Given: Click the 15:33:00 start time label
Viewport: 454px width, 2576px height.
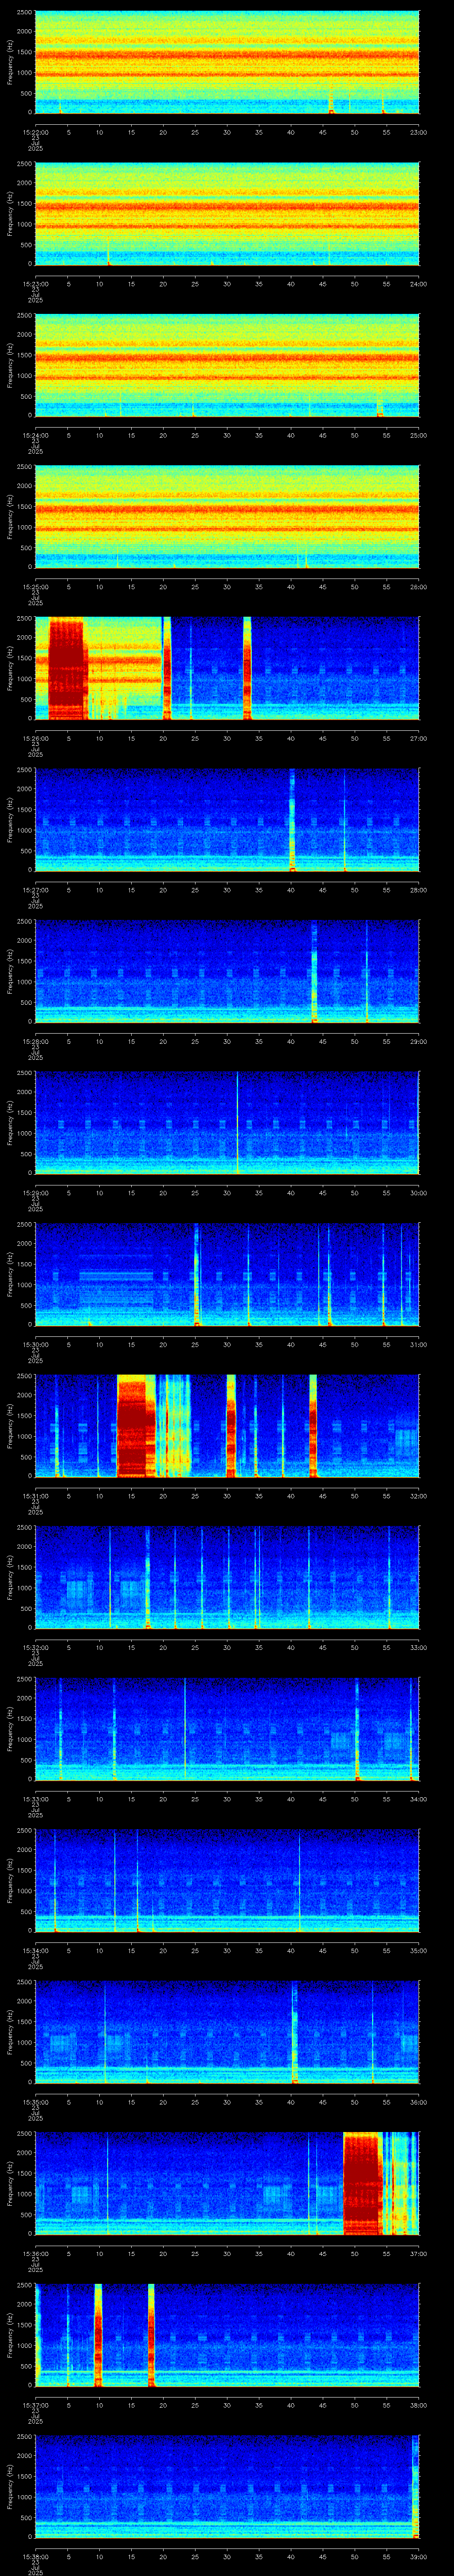Looking at the screenshot, I should pyautogui.click(x=35, y=1798).
